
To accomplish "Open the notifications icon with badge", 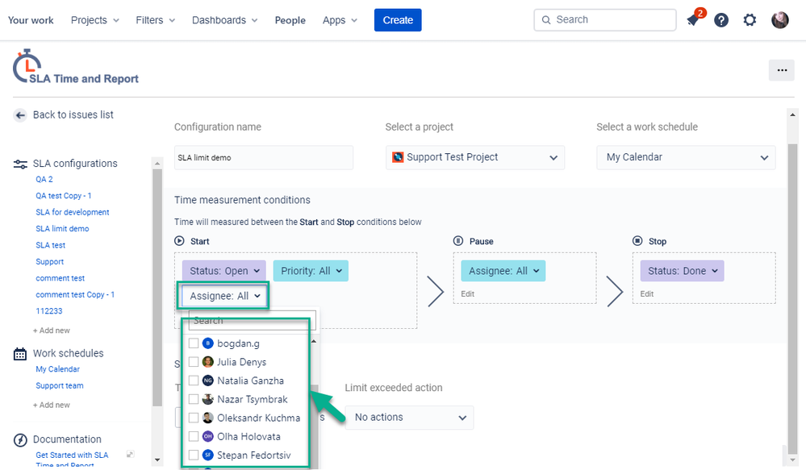I will (x=695, y=18).
